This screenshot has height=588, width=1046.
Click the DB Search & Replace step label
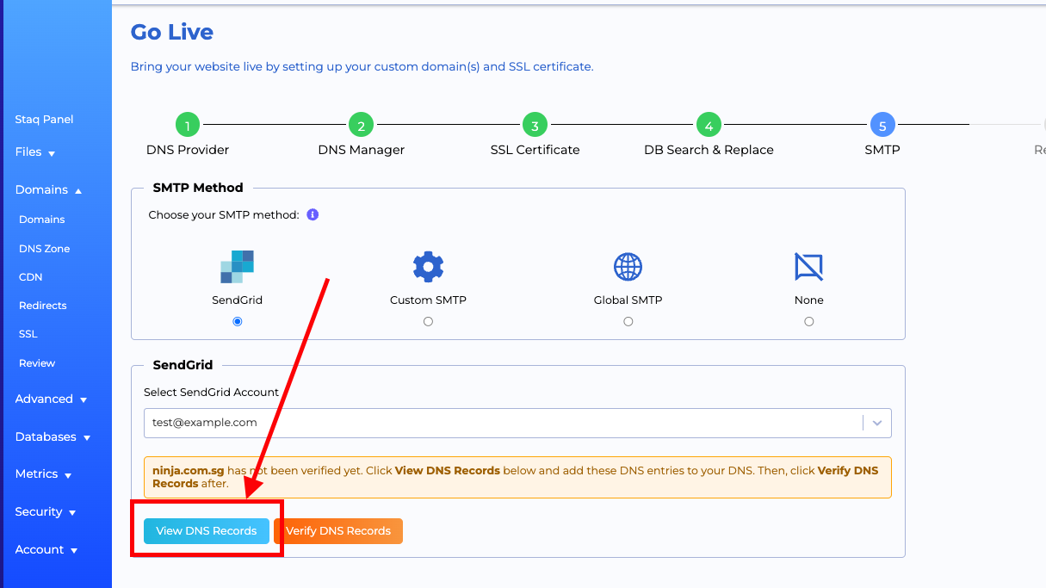pos(709,150)
